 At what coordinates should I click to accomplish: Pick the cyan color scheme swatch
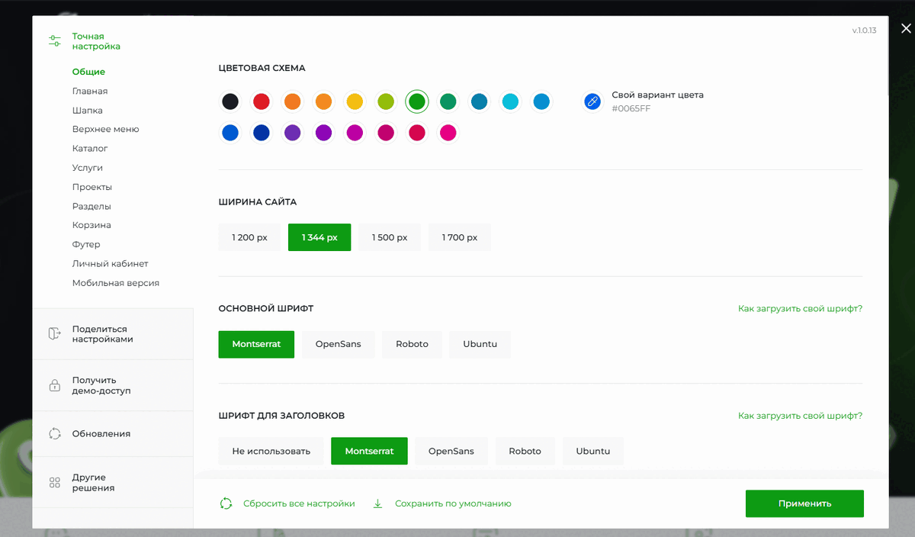pos(510,101)
